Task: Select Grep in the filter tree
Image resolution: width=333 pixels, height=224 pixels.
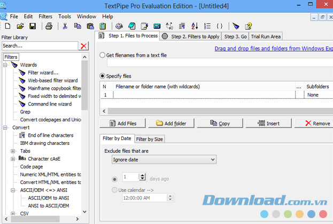Action: click(x=25, y=112)
